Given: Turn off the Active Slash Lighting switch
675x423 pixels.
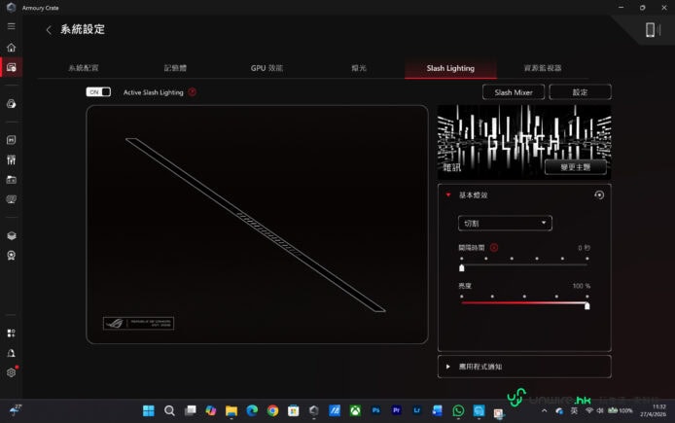Looking at the screenshot, I should [x=98, y=92].
